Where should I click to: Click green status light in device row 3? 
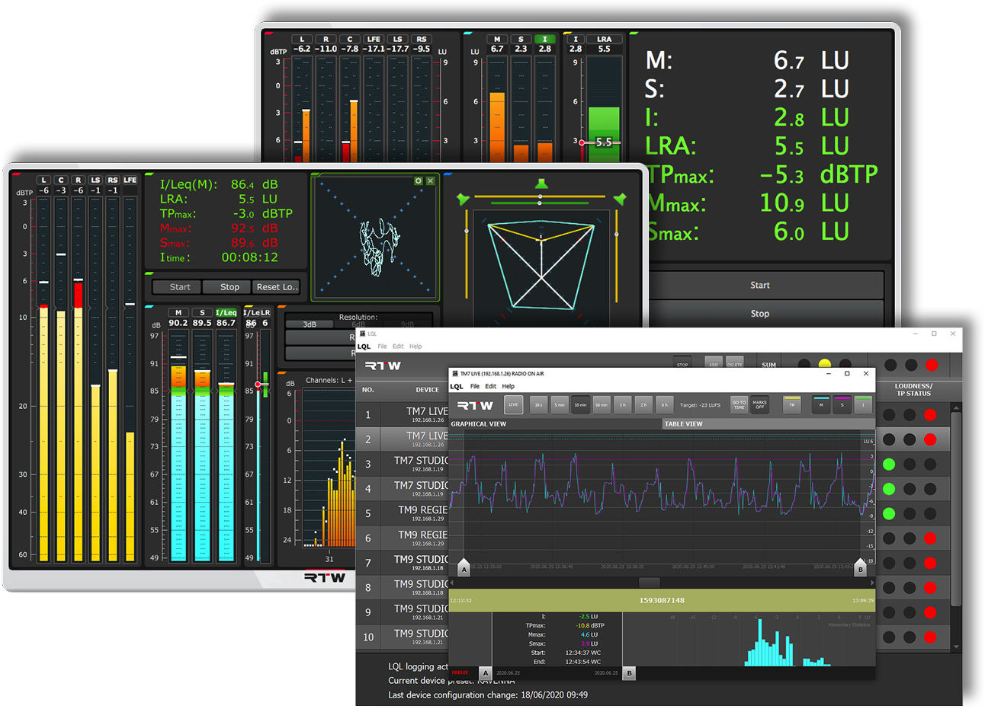coord(889,464)
